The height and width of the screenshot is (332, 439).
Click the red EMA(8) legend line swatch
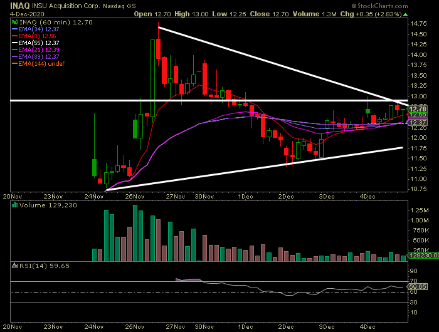[15, 36]
